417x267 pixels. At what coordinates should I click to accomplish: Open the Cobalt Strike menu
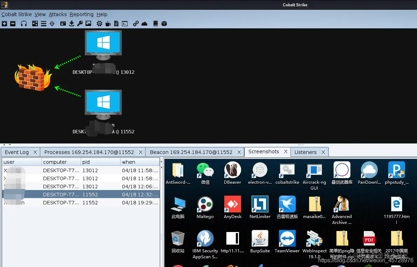16,14
